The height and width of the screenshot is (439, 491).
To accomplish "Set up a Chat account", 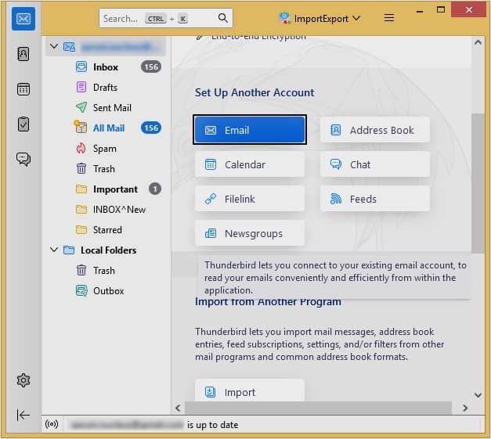I will 375,164.
